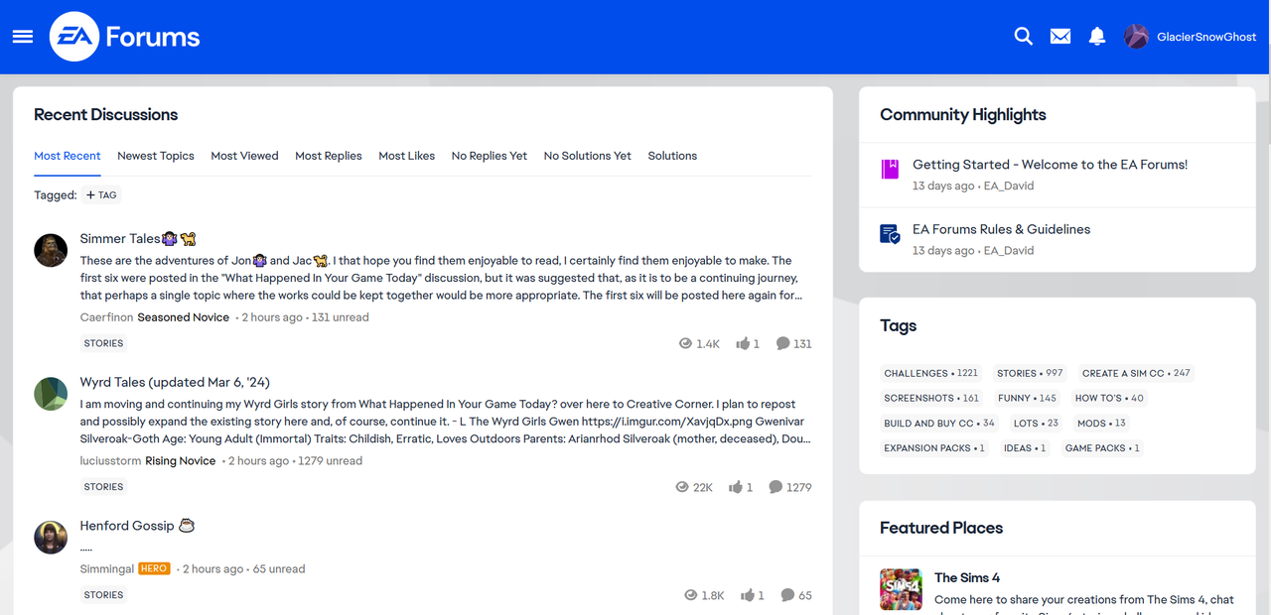Open Getting Started - Welcome to the EA Forums

1050,165
